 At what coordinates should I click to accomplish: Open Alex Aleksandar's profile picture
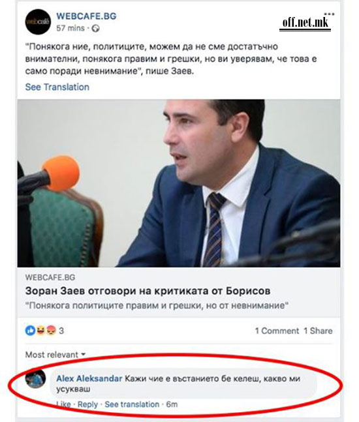35,379
